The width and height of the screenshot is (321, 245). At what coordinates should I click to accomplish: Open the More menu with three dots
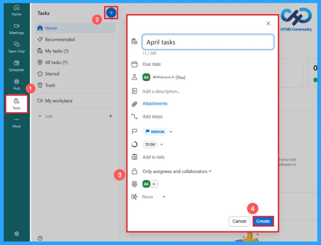pyautogui.click(x=17, y=122)
